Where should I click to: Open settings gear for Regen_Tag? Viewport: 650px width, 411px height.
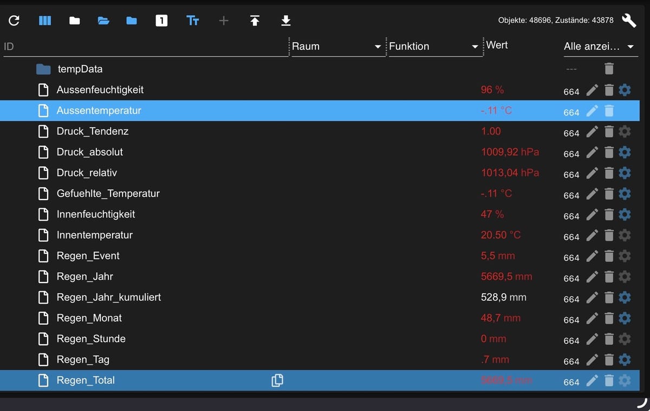click(625, 359)
